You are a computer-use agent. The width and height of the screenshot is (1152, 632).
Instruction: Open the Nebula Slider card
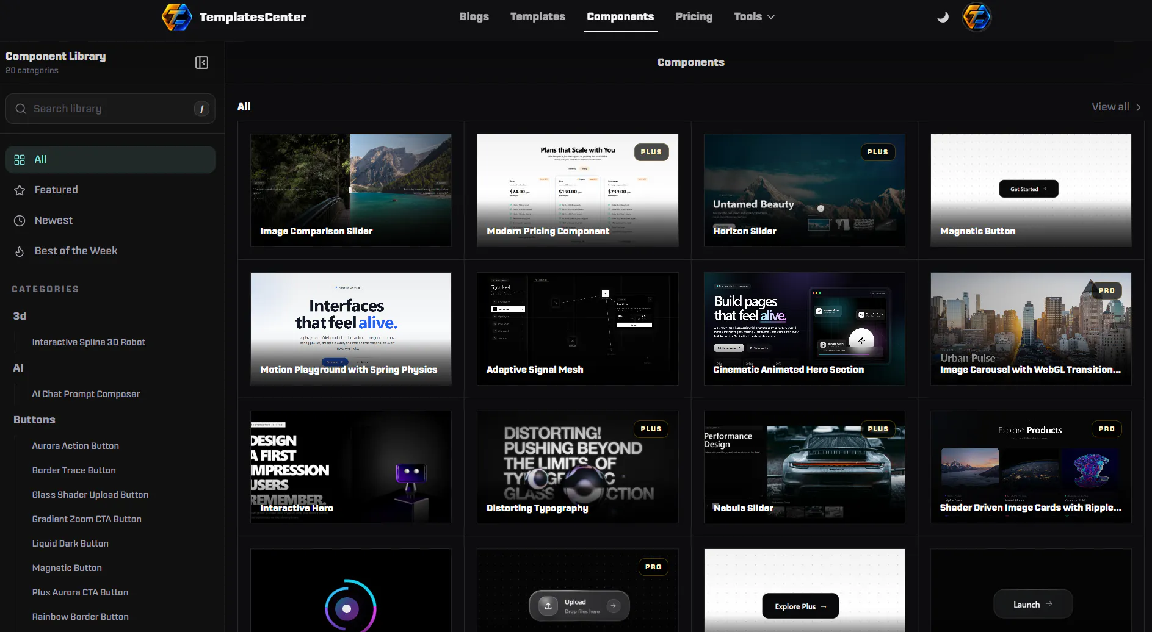click(805, 467)
